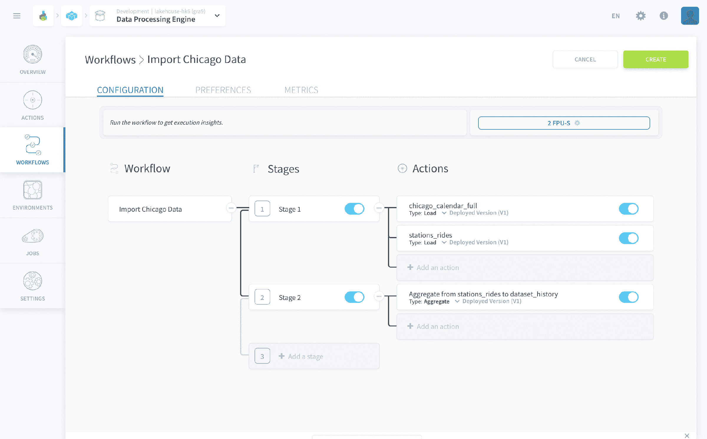Click stage number 3 box
Image resolution: width=707 pixels, height=439 pixels.
(262, 356)
